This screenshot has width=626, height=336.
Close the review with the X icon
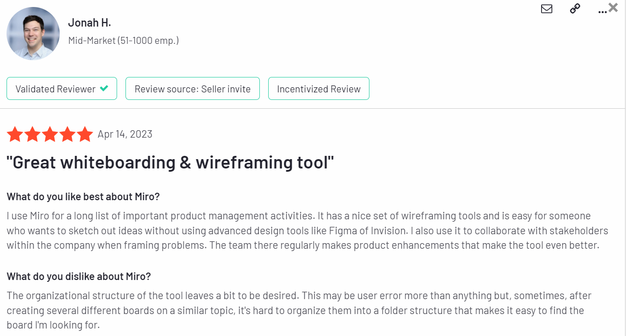pyautogui.click(x=613, y=7)
